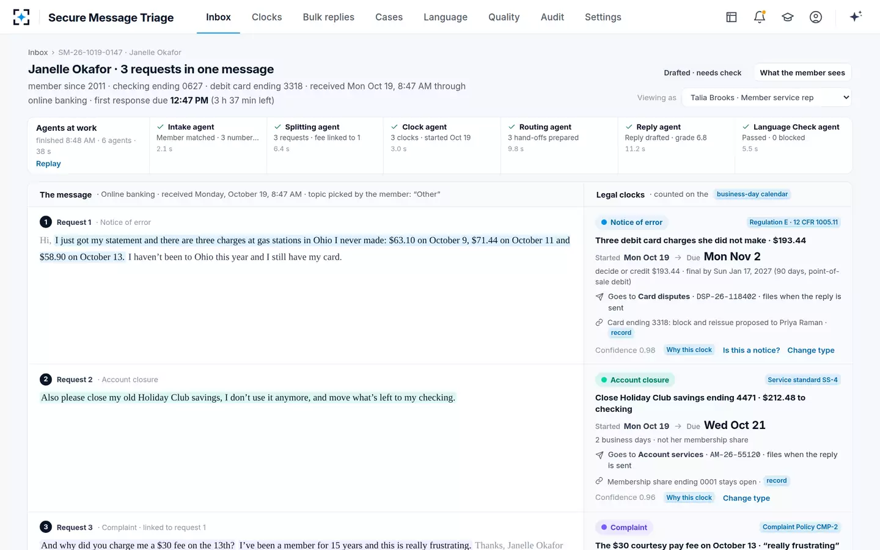This screenshot has width=880, height=550.
Task: Click the link icon beside Card ending 3318
Action: 599,323
